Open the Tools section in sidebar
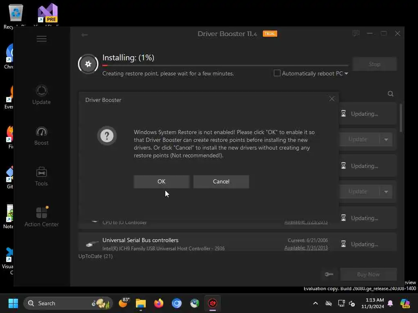418x313 pixels. point(41,176)
